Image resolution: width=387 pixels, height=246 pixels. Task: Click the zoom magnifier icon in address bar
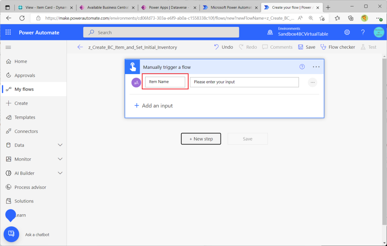pyautogui.click(x=311, y=18)
